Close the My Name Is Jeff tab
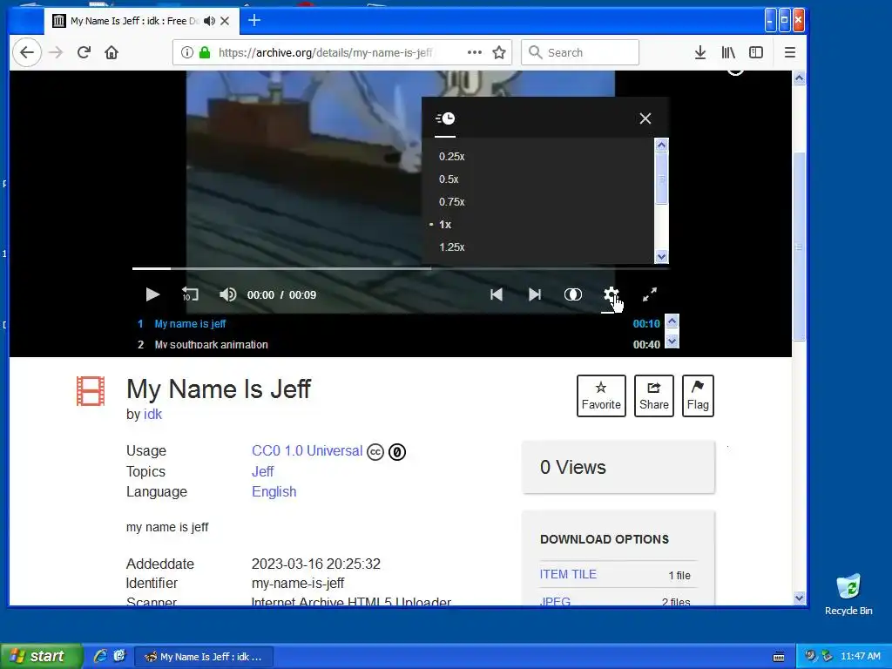This screenshot has height=669, width=892. pos(225,21)
